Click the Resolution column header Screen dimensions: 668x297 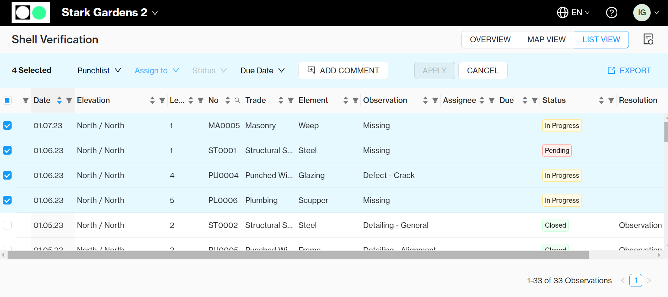[638, 100]
